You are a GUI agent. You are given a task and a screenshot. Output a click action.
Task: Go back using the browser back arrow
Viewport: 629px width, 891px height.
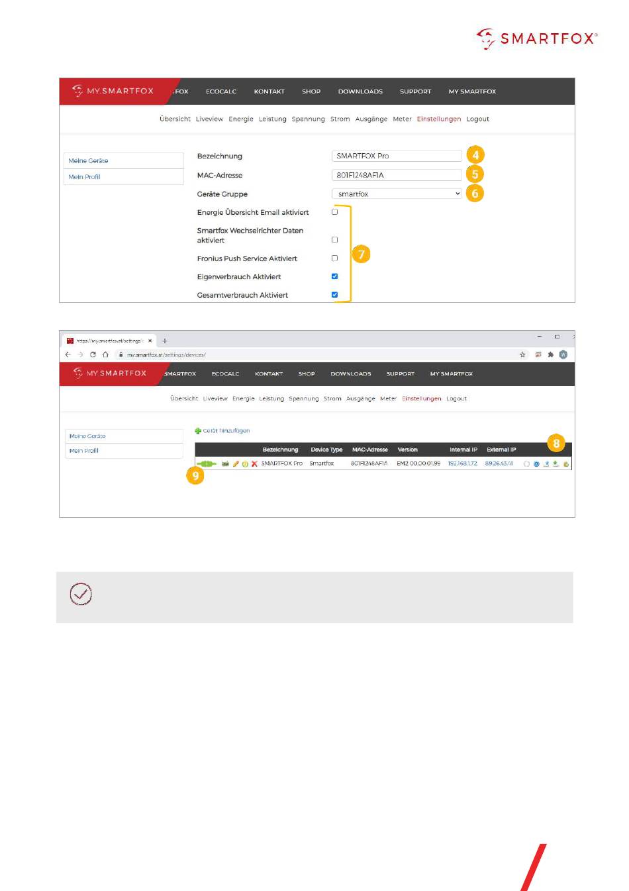click(x=68, y=355)
